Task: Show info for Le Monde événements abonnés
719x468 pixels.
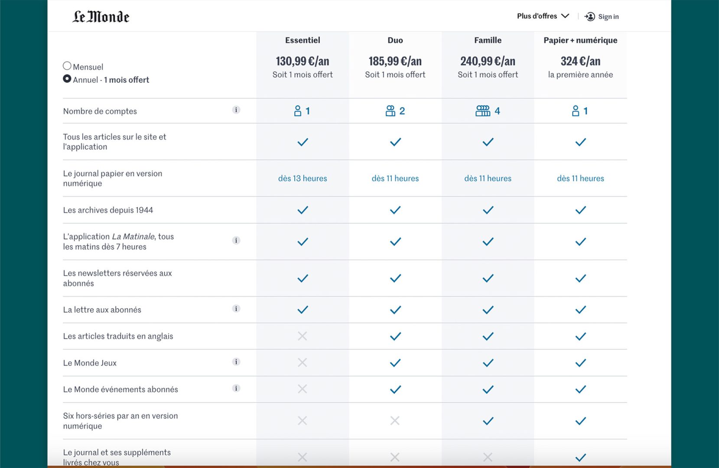Action: click(x=236, y=388)
